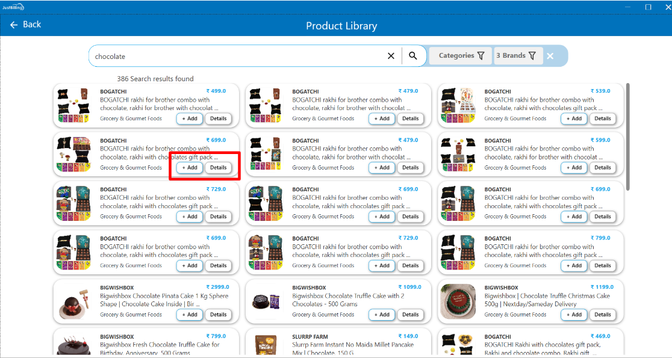
Task: Clear all filters with the X icon
Action: click(x=550, y=56)
